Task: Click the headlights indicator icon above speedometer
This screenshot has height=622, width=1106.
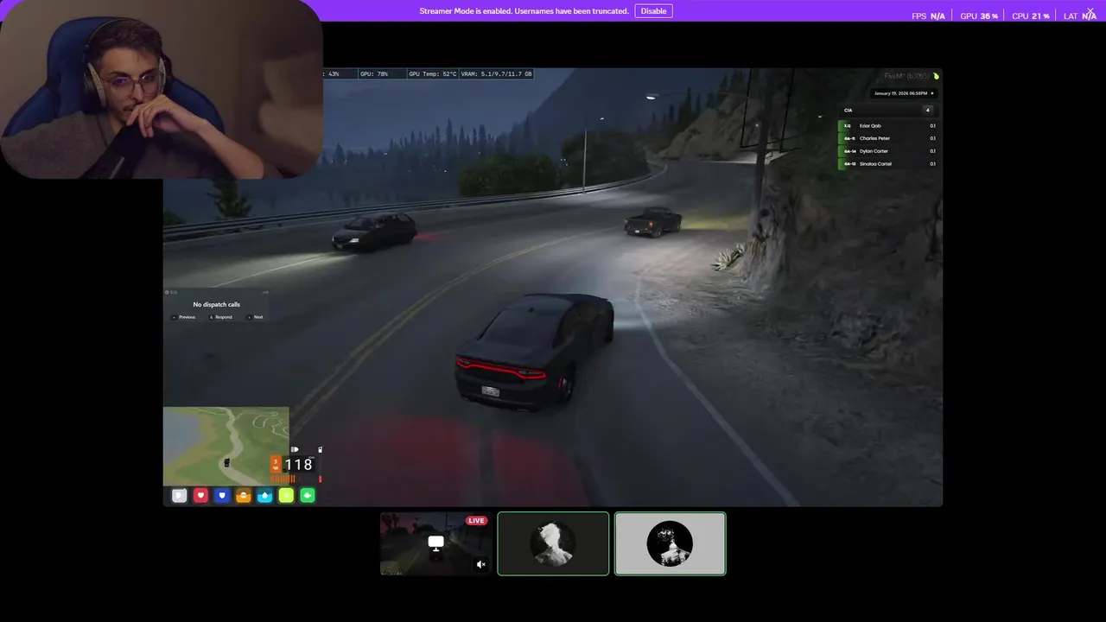Action: point(295,449)
